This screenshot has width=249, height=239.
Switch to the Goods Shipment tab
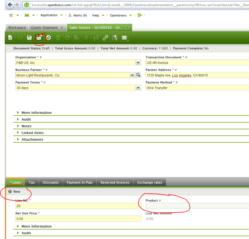pos(44,28)
